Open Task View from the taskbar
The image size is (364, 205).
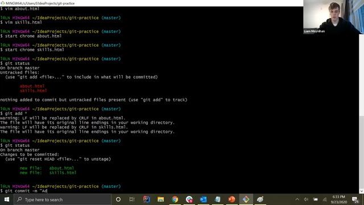[132, 199]
